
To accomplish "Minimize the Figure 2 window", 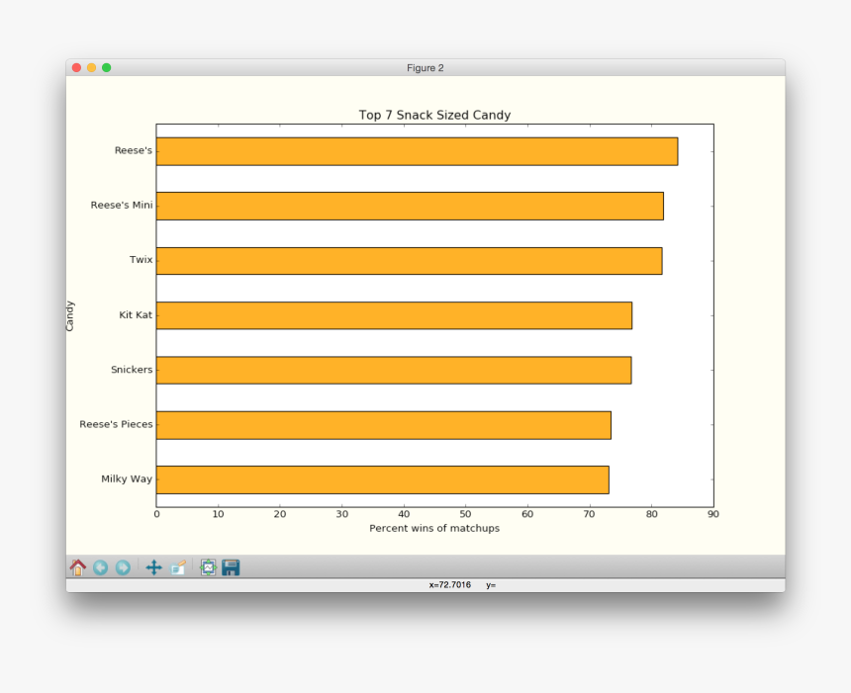I will pyautogui.click(x=92, y=68).
